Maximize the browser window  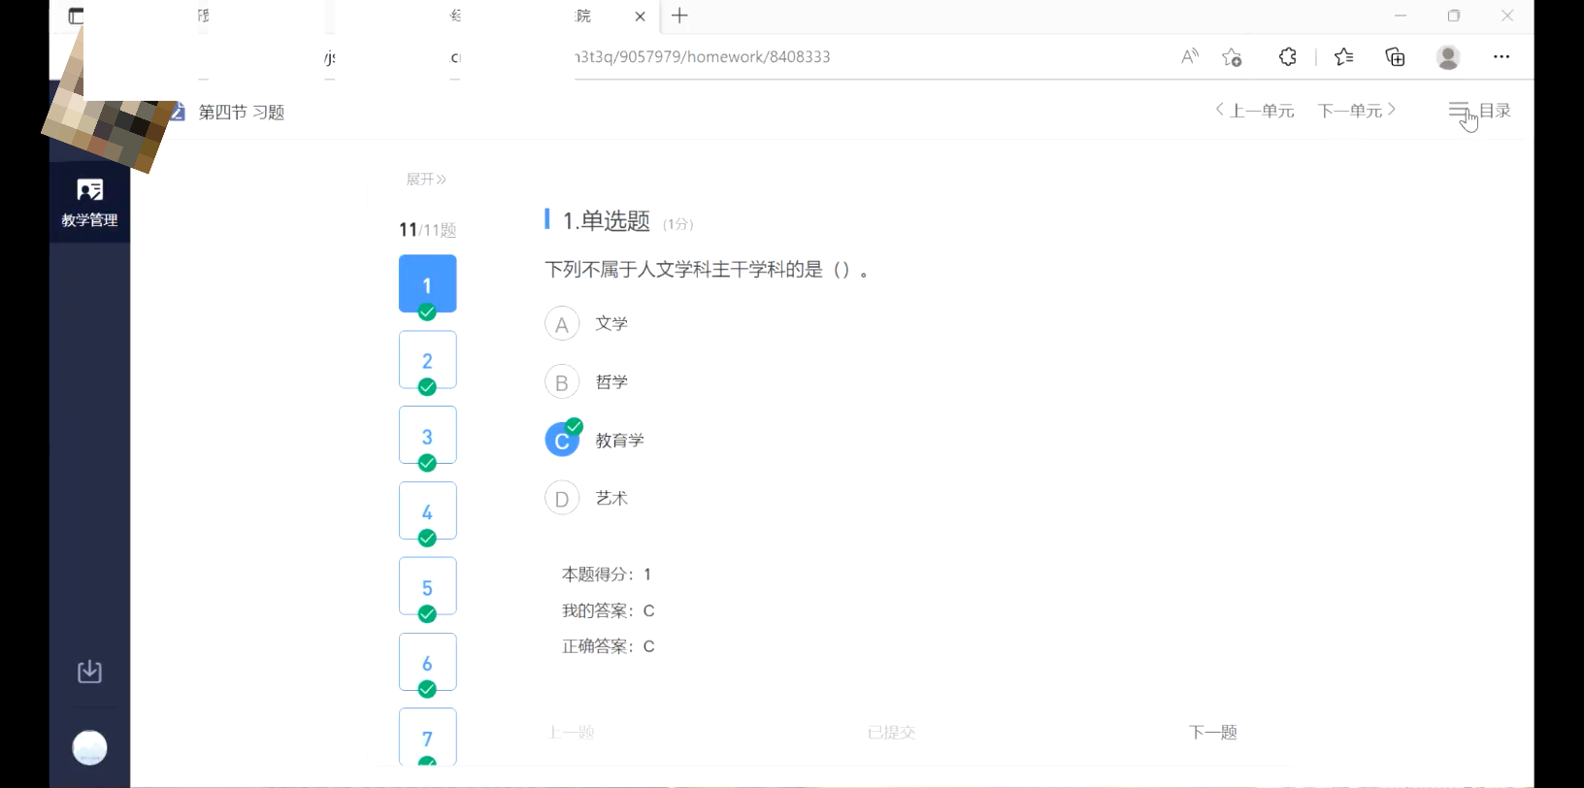point(1454,16)
